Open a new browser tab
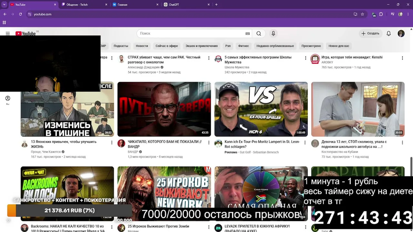This screenshot has width=413, height=232. point(216,5)
